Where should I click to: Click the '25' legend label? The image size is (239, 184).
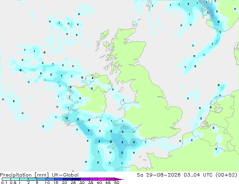(x=73, y=182)
